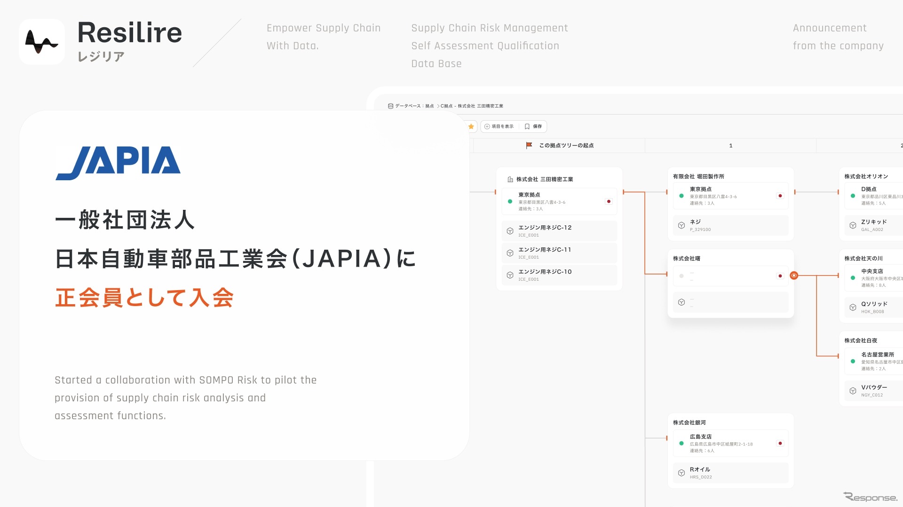Click the Japan flag on 堀田製作所 東京拠点
903x507 pixels.
click(x=780, y=196)
